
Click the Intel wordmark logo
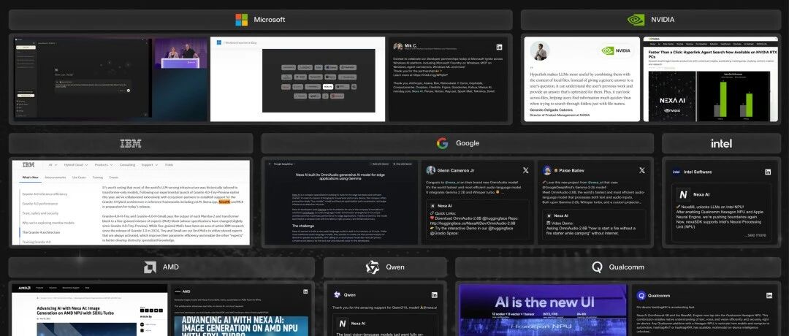click(721, 143)
